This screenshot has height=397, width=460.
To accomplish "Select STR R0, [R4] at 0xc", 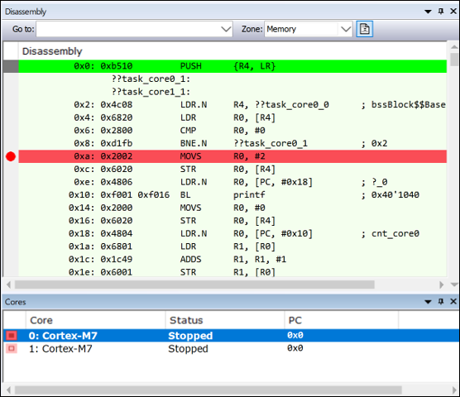I will [x=232, y=170].
